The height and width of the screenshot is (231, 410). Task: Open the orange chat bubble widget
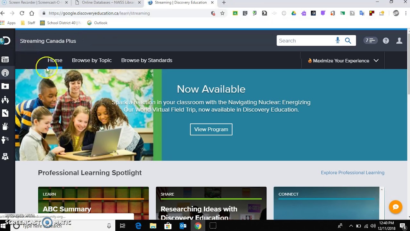pos(396,207)
